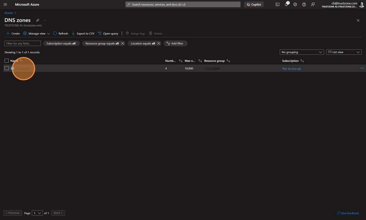Open the Help question mark

click(304, 5)
